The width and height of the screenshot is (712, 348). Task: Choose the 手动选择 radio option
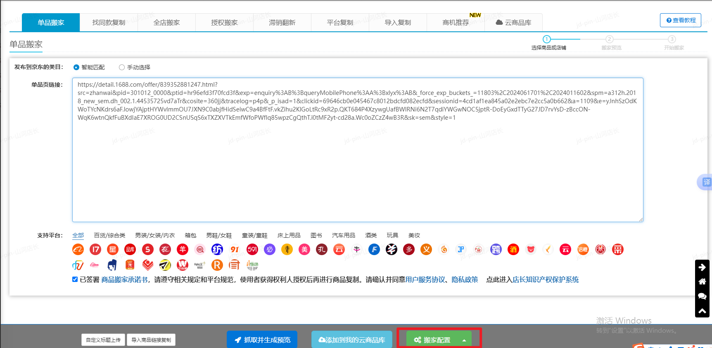click(x=122, y=67)
